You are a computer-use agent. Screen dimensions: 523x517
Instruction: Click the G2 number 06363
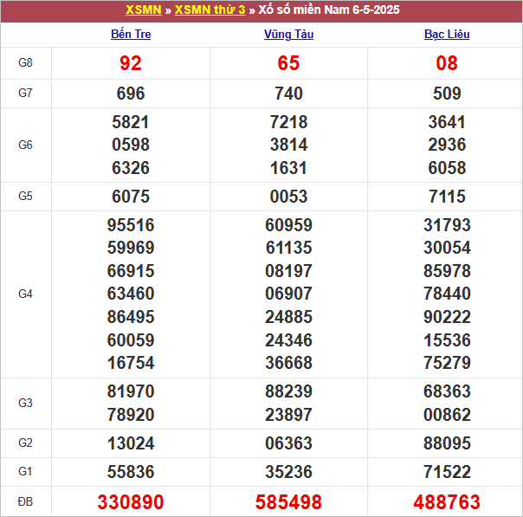pos(289,443)
